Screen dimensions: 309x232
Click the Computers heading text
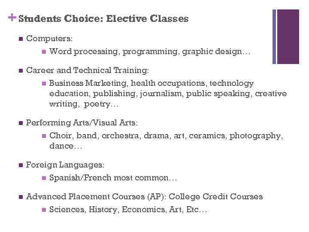point(49,39)
